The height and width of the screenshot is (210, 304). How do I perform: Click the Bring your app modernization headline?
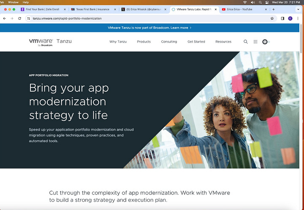(x=69, y=101)
